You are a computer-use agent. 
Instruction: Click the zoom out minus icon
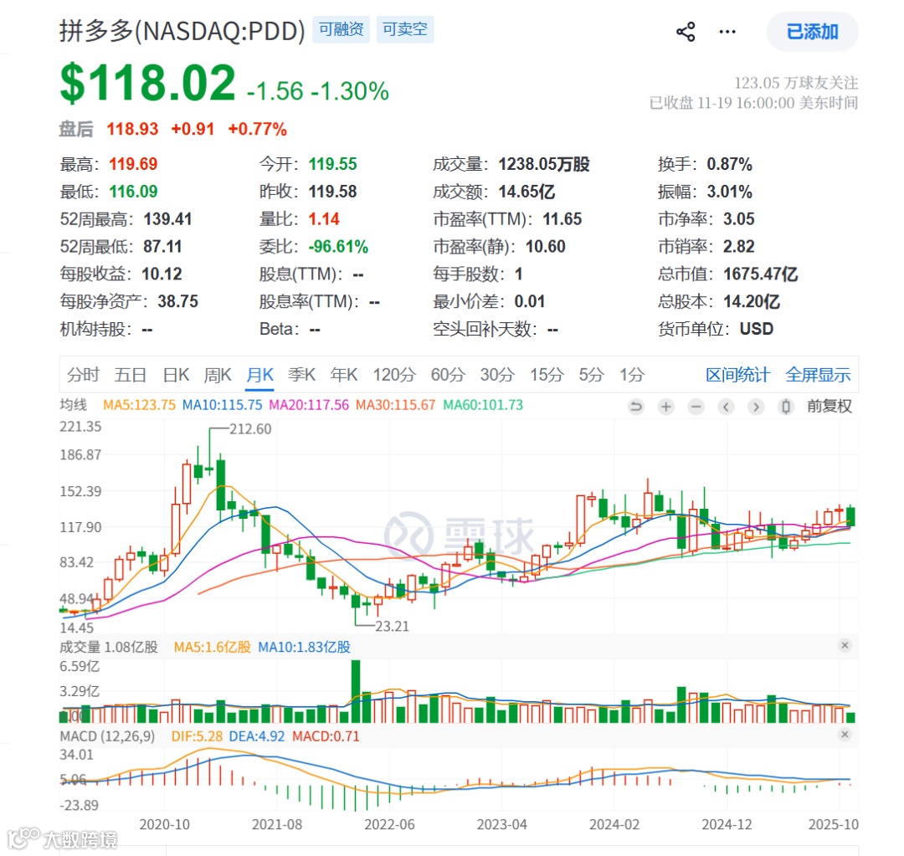click(696, 407)
